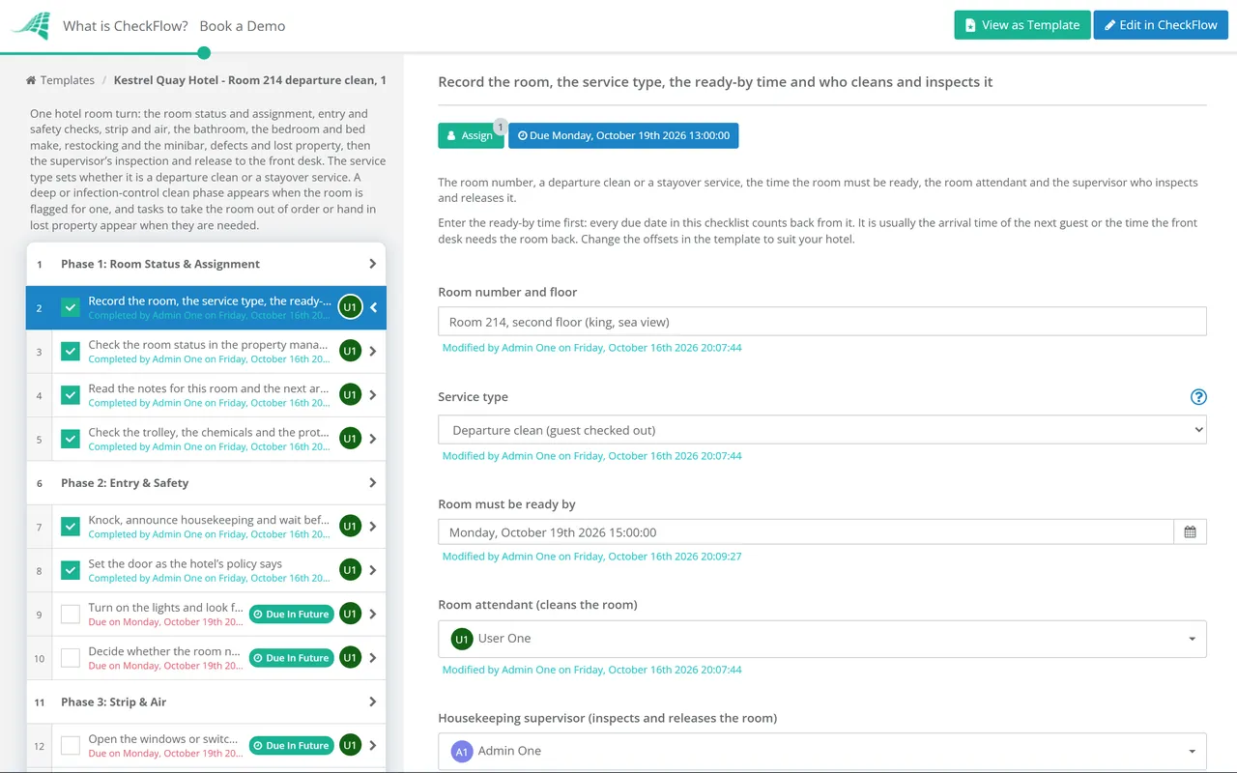1237x773 pixels.
Task: Click the home icon beside Templates breadcrumb
Action: pyautogui.click(x=31, y=80)
